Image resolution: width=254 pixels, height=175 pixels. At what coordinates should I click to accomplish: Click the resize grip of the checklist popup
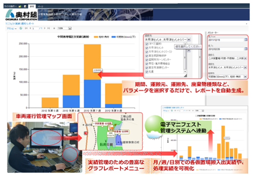coord(185,75)
